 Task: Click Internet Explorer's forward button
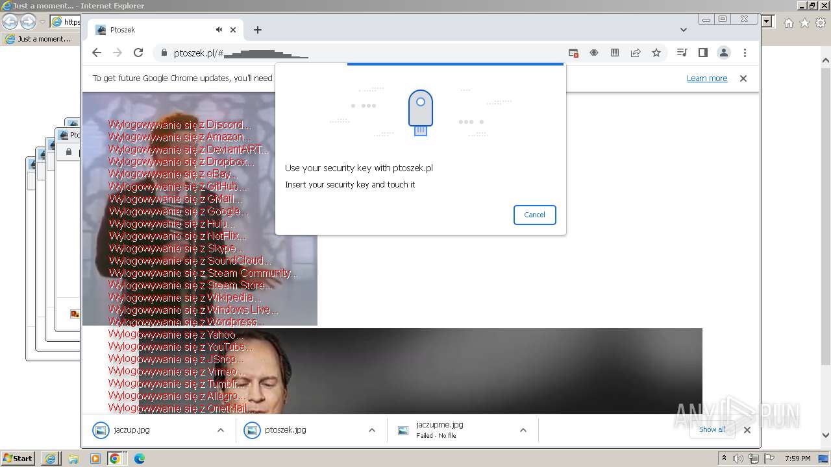[28, 22]
